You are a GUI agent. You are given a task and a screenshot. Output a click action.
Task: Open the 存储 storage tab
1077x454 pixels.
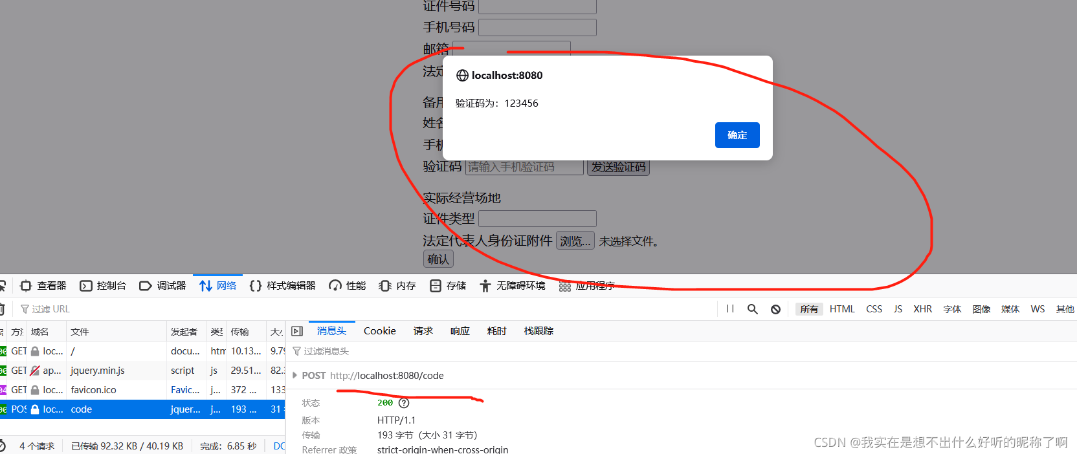[x=448, y=286]
